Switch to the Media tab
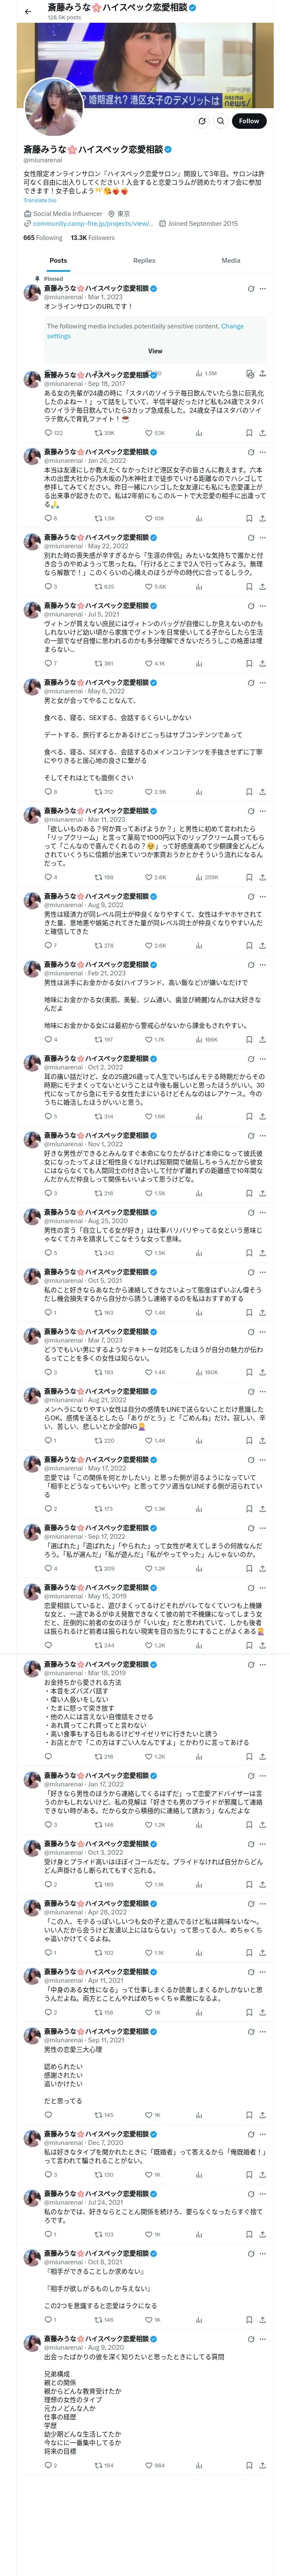The image size is (290, 2576). 231,260
